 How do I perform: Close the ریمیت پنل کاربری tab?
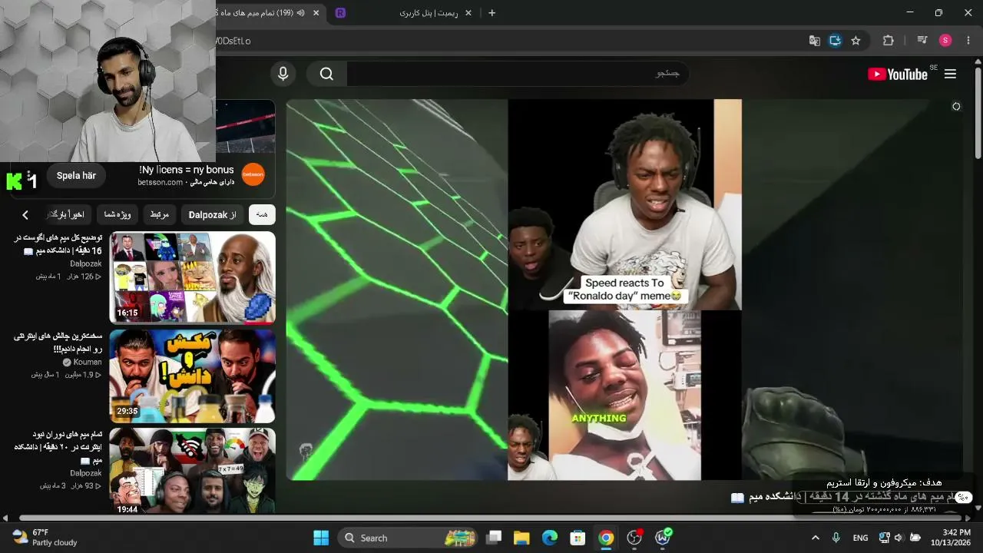pos(468,13)
